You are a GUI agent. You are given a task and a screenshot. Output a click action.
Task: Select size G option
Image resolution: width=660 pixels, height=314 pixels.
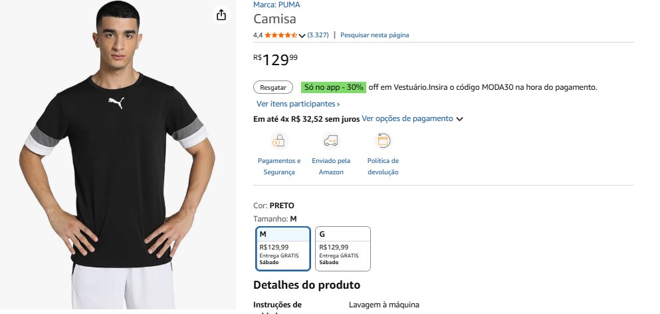(342, 249)
